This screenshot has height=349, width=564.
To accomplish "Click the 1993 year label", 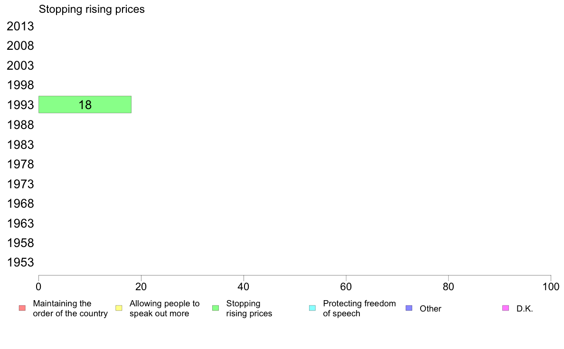I will [20, 105].
